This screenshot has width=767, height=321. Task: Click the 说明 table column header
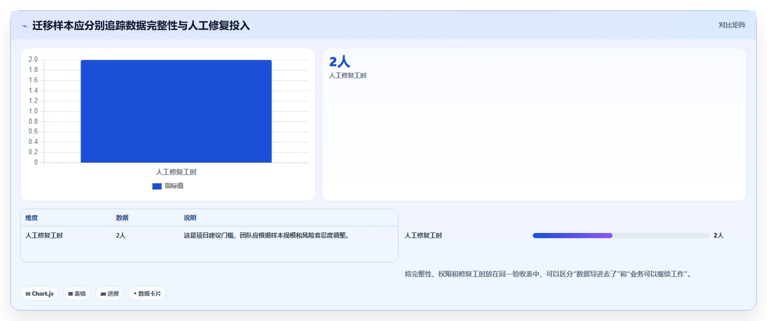point(190,218)
